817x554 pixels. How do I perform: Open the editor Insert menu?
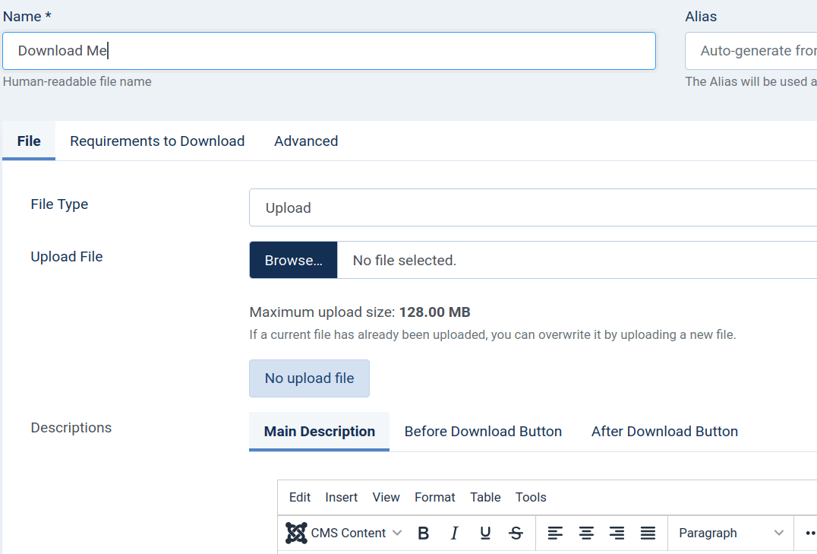click(x=341, y=497)
